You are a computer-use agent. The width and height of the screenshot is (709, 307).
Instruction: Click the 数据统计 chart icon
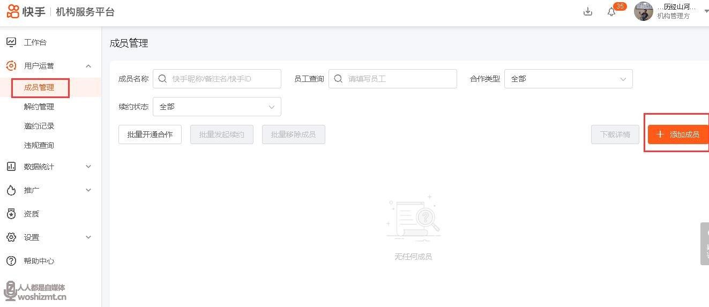tap(11, 167)
